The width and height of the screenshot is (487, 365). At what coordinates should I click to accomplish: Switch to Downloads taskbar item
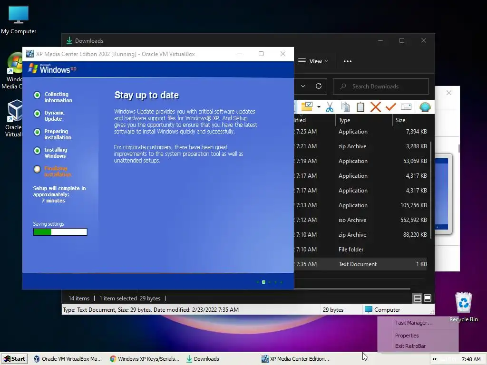click(203, 359)
